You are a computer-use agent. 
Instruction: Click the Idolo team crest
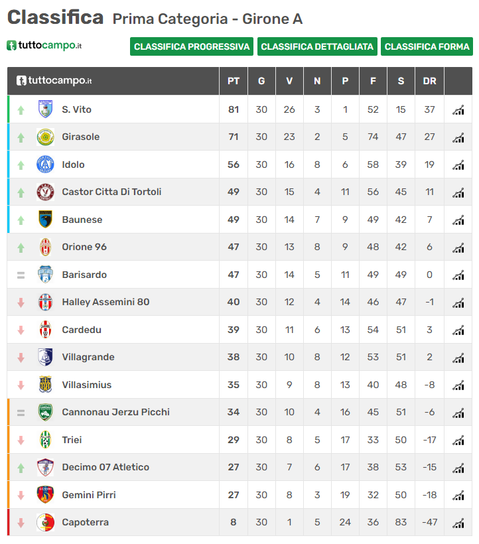[45, 165]
